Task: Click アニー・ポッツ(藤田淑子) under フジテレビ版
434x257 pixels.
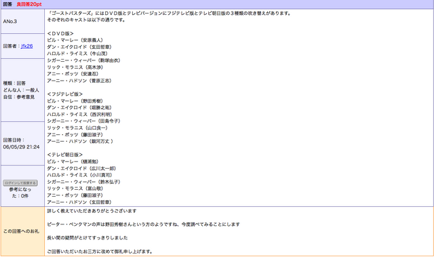Action: pyautogui.click(x=75, y=135)
